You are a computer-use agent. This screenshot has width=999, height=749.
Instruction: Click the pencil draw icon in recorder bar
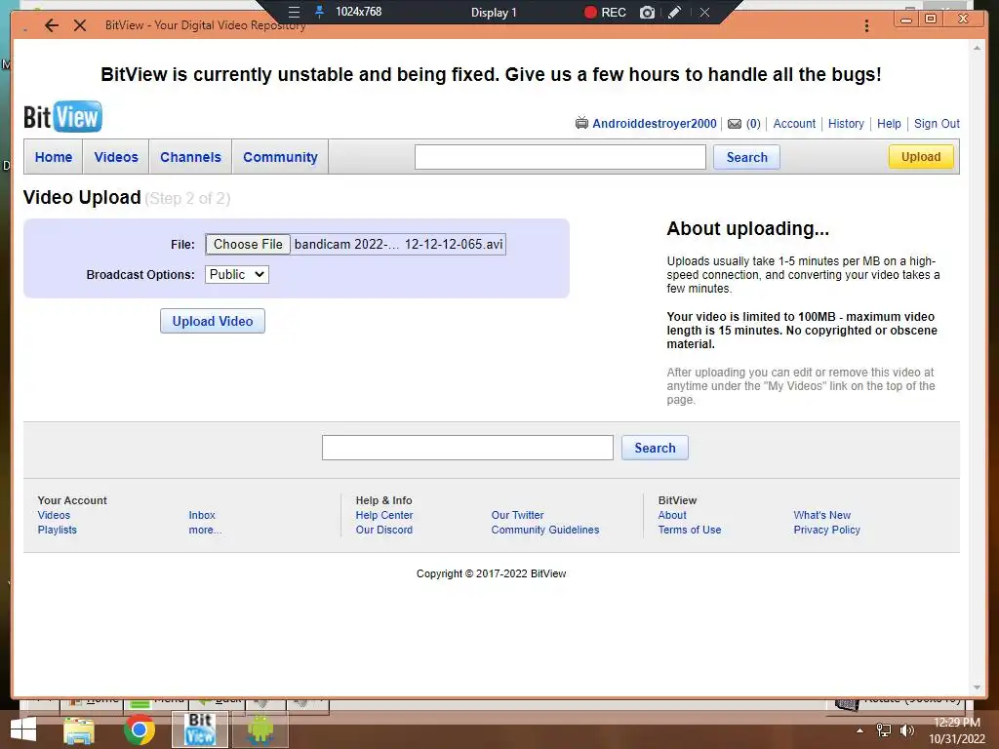pos(675,12)
